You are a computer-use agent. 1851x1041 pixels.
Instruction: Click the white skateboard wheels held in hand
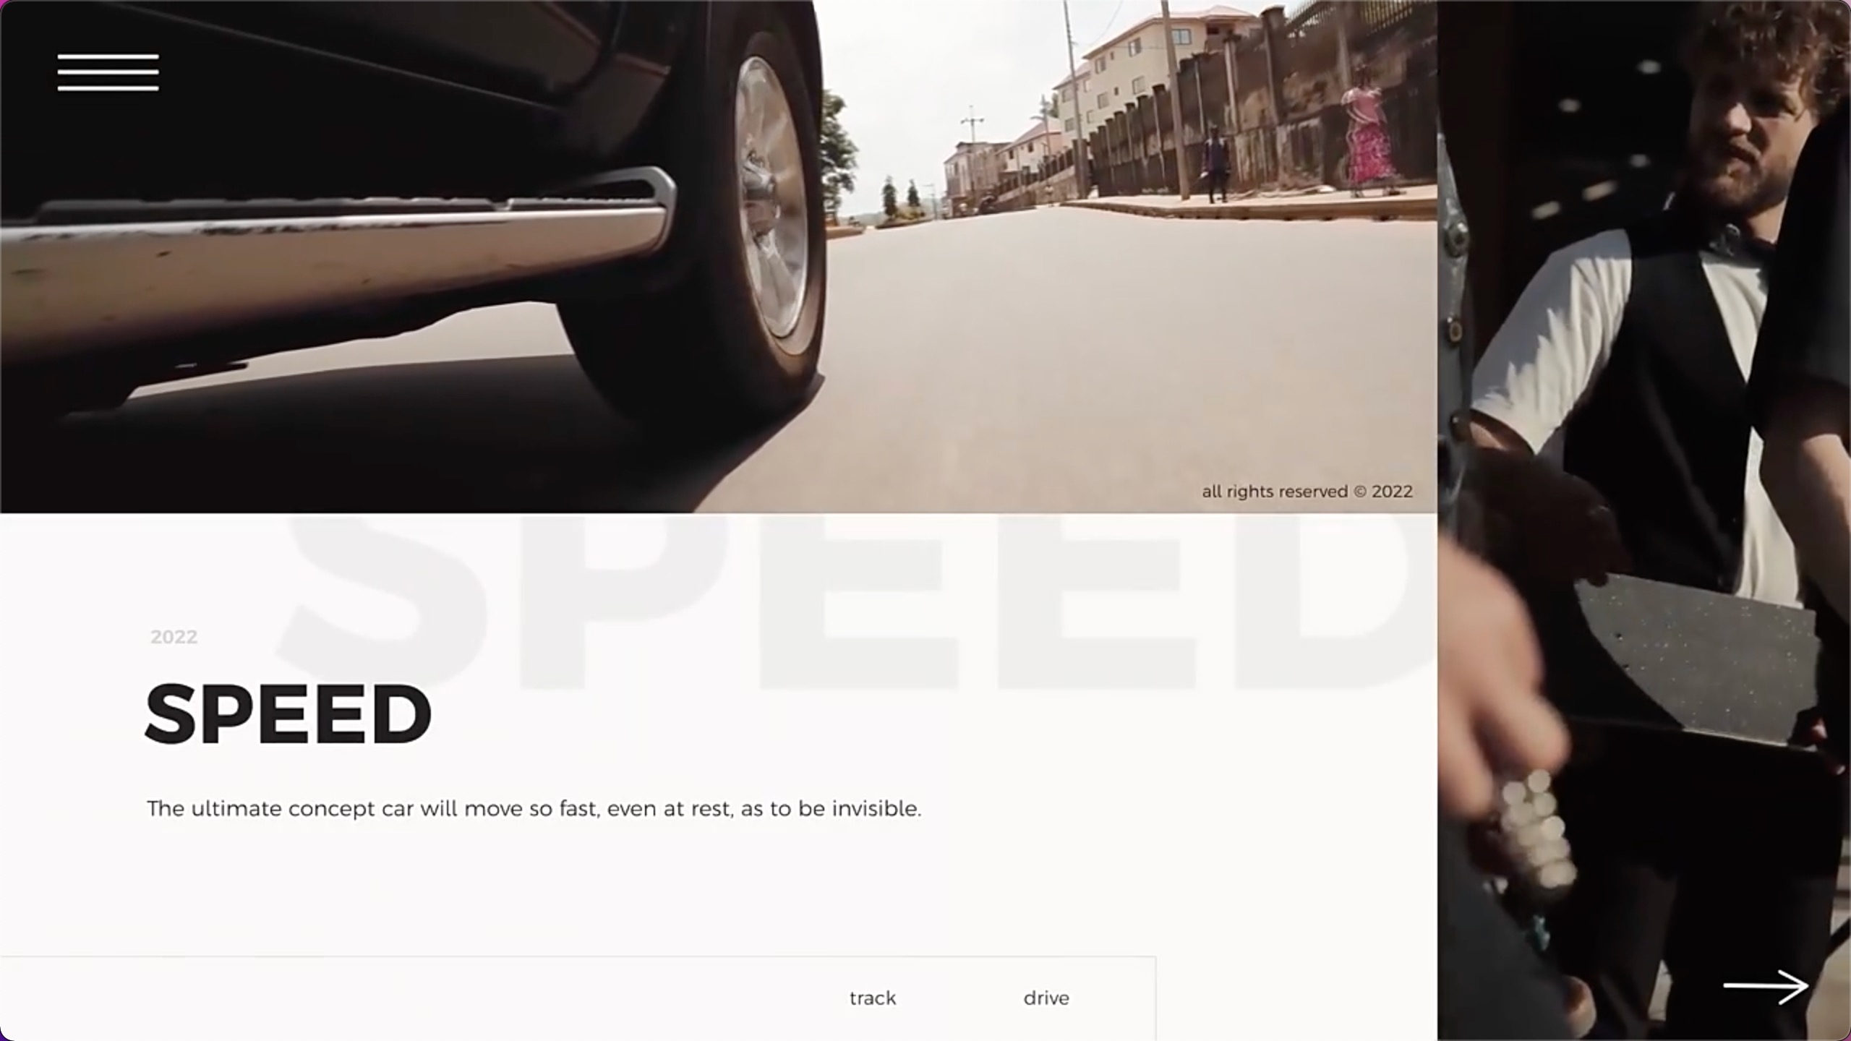point(1536,839)
